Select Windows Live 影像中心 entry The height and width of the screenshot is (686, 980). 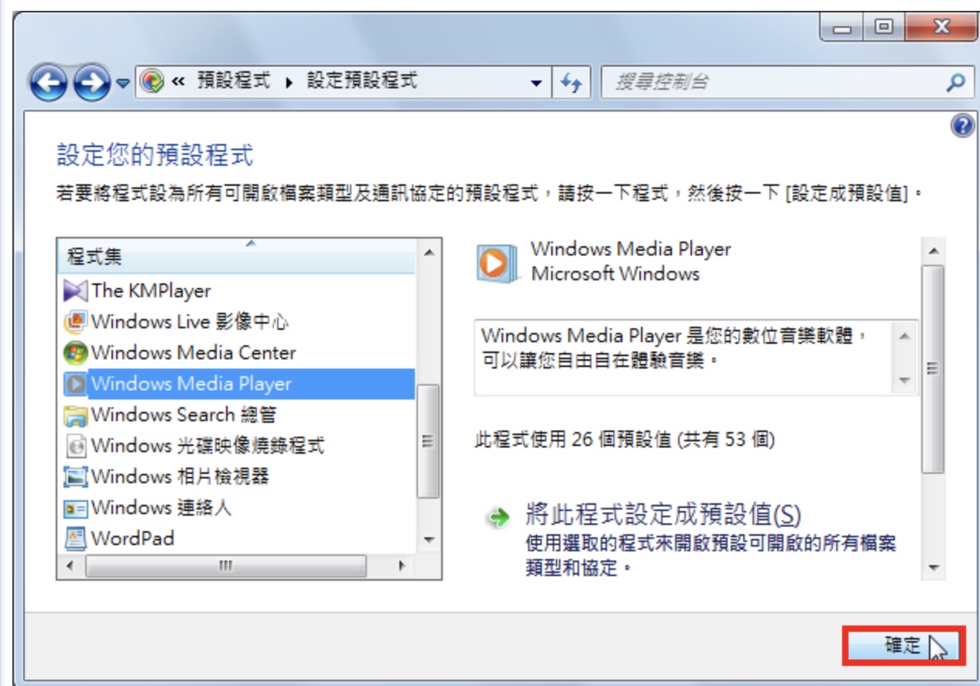click(190, 321)
